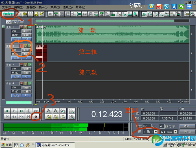Open the 选项(O) menu
The width and height of the screenshot is (196, 148).
68,7
